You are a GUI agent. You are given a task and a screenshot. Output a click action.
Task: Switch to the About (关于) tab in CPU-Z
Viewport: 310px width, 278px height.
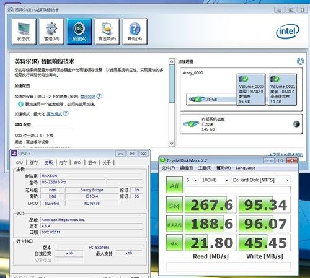click(107, 163)
